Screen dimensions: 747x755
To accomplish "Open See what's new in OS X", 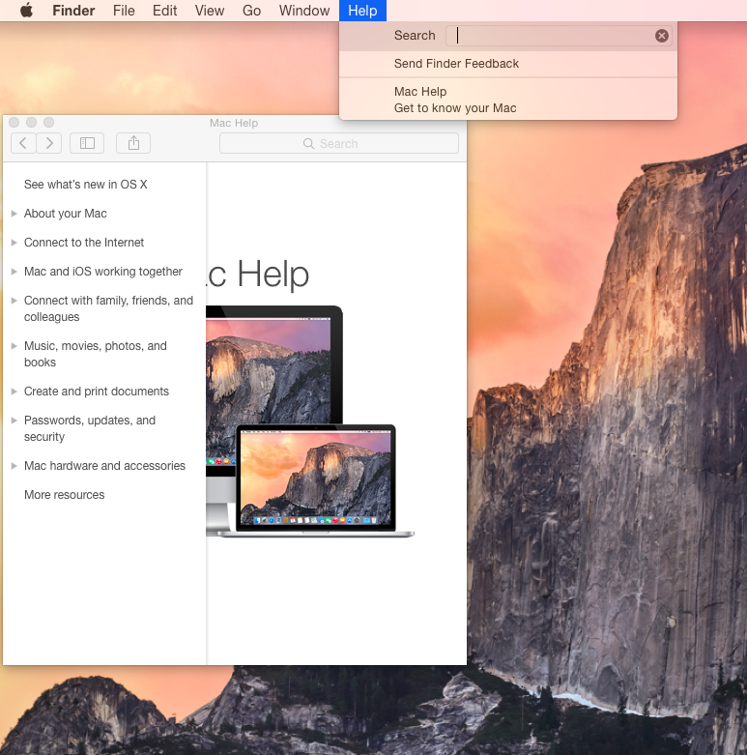I will click(x=85, y=185).
